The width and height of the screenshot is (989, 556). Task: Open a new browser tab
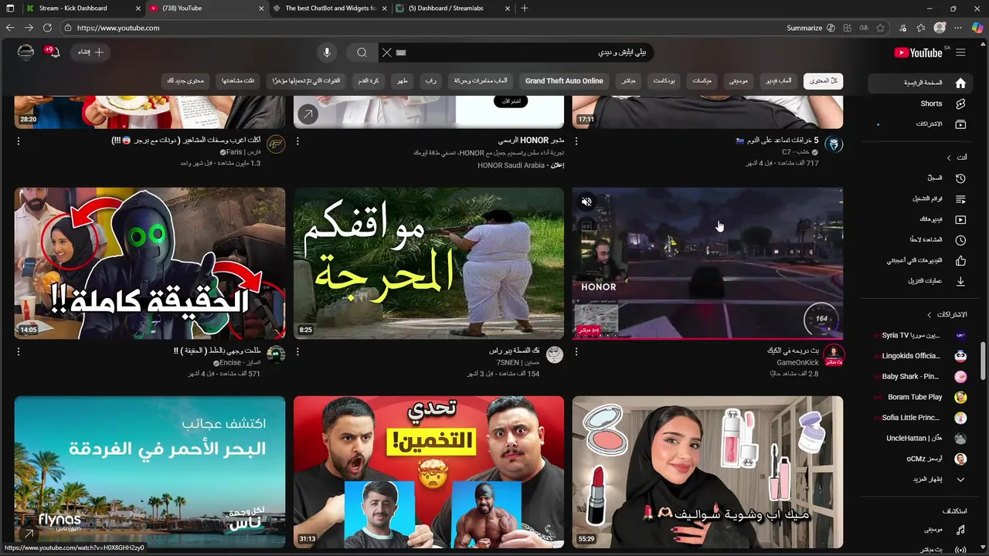pyautogui.click(x=525, y=8)
